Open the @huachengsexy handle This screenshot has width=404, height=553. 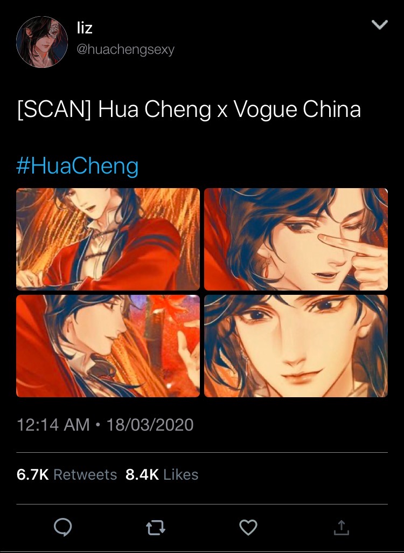point(126,50)
